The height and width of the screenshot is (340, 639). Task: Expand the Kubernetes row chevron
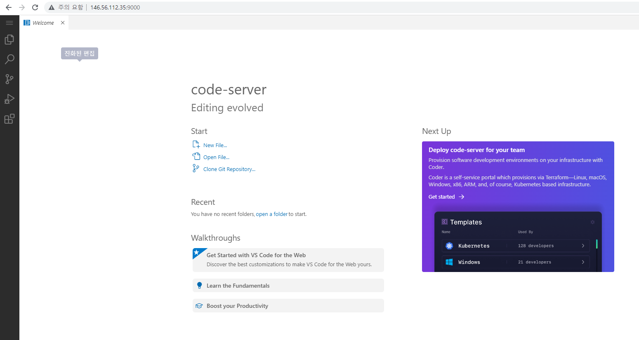[583, 246]
